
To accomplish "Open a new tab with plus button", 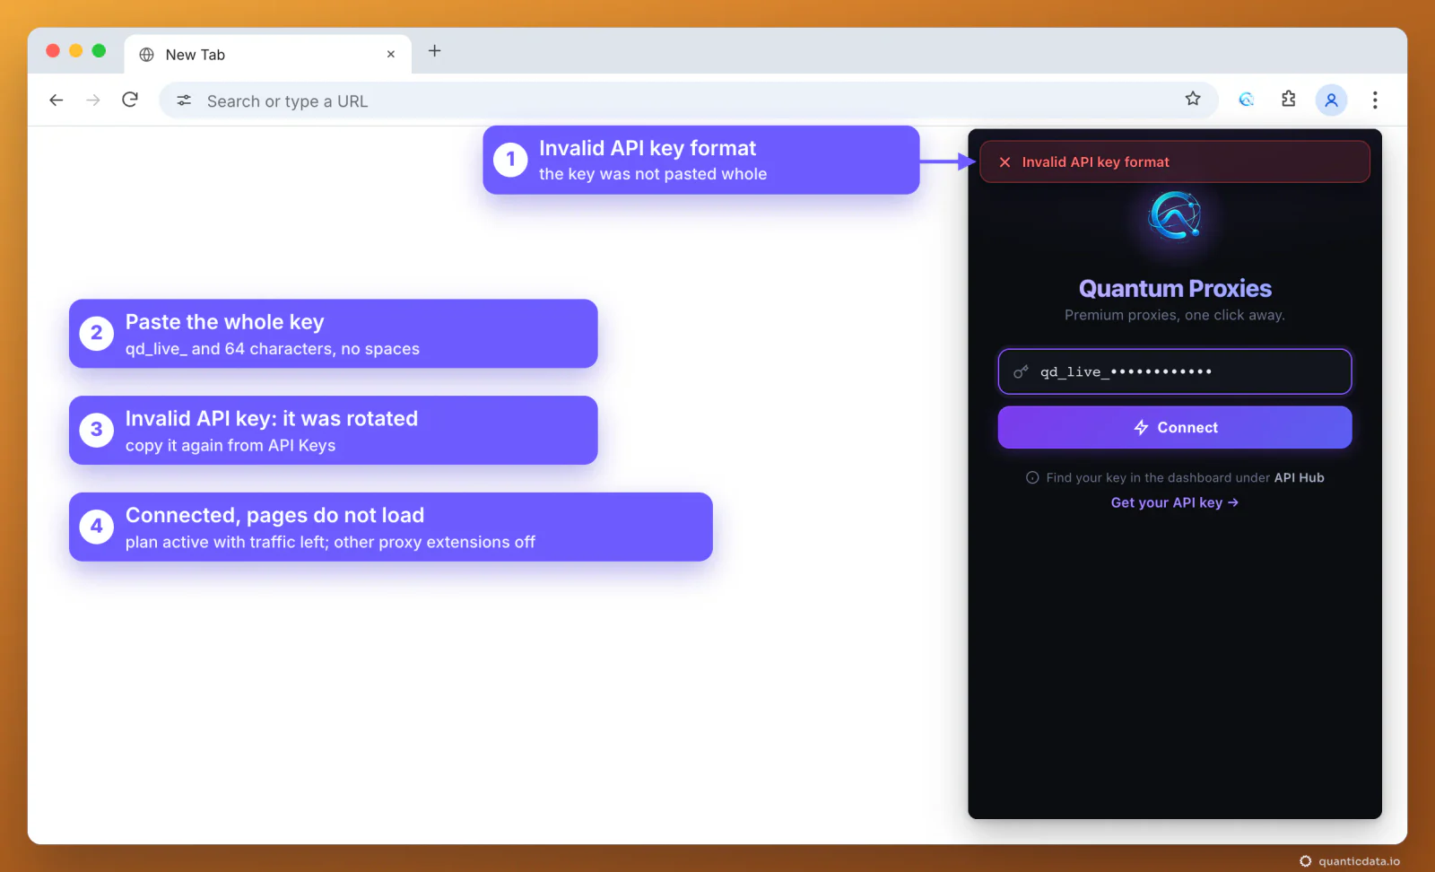I will pyautogui.click(x=434, y=51).
